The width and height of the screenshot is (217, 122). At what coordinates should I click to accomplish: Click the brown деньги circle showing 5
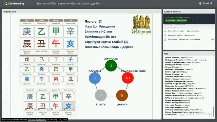pos(122,96)
